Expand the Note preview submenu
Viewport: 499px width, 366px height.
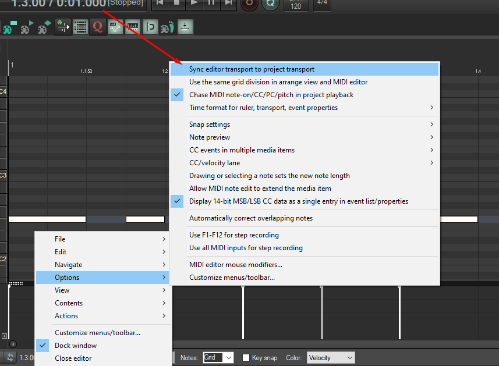(305, 137)
